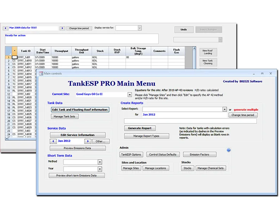The image size is (279, 220).
Task: Minimize the Main controls window
Action: click(x=254, y=73)
